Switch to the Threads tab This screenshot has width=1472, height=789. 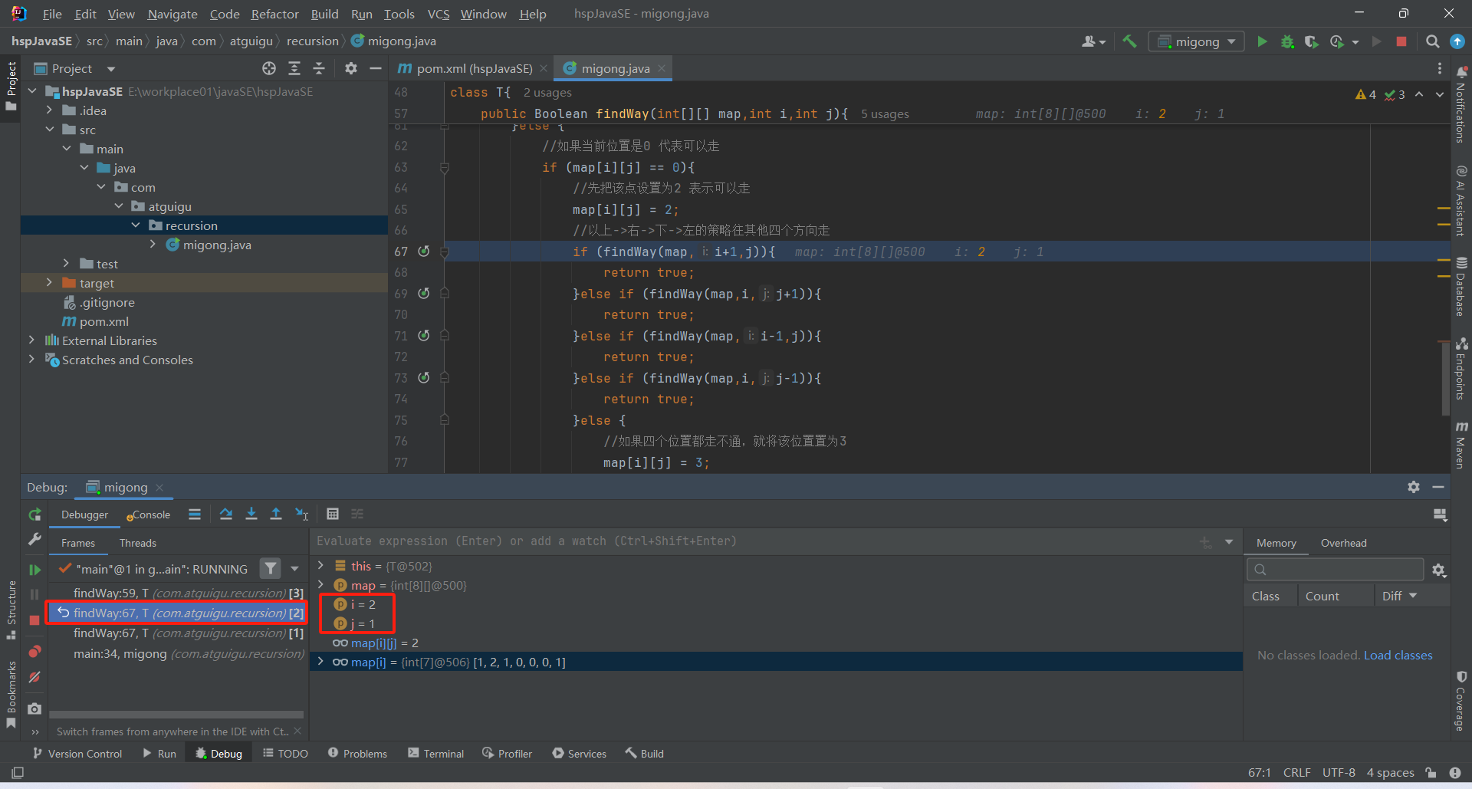(x=138, y=543)
